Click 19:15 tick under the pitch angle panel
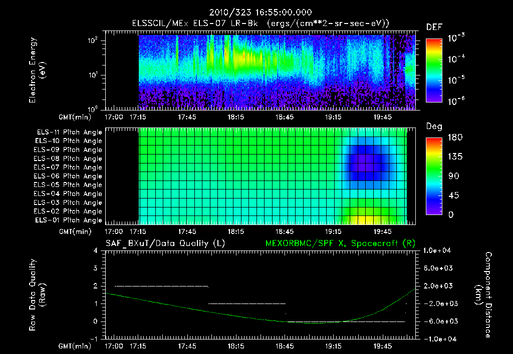Image resolution: width=513 pixels, height=354 pixels. point(333,232)
